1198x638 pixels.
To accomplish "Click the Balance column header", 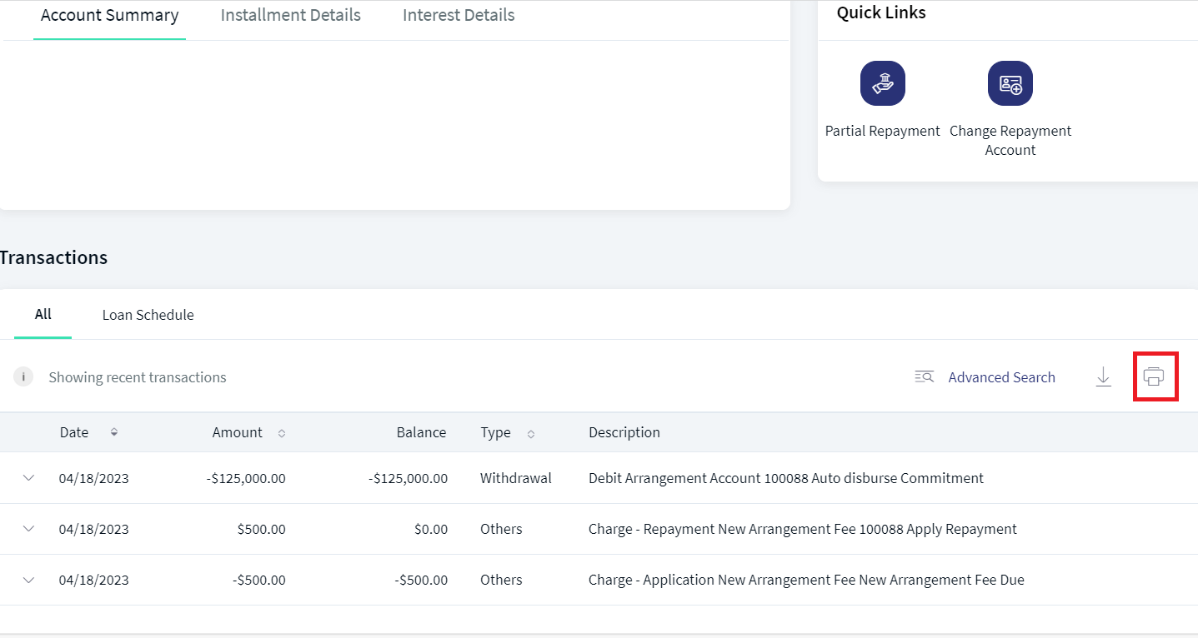I will (x=421, y=432).
